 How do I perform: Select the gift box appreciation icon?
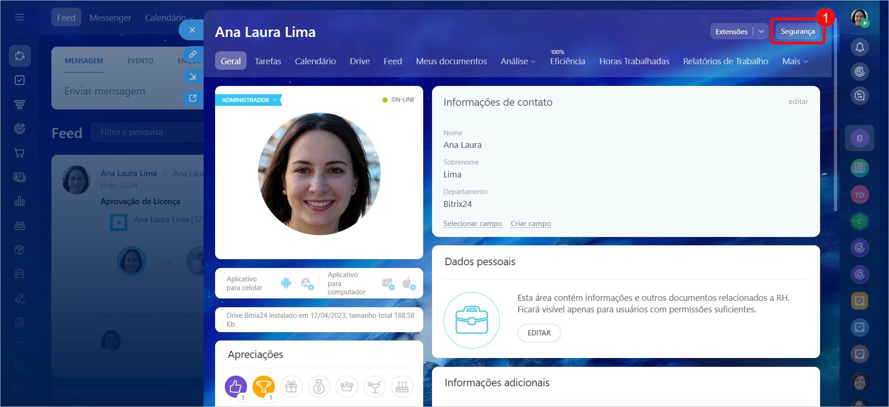291,387
